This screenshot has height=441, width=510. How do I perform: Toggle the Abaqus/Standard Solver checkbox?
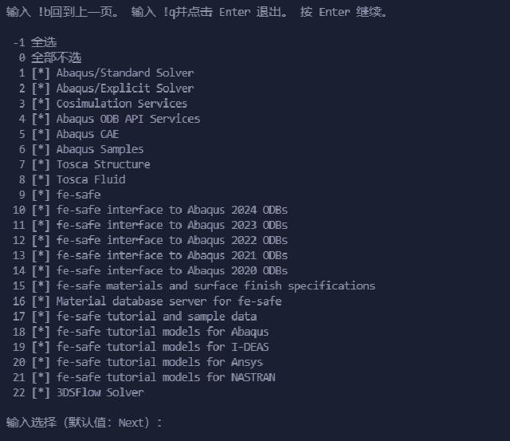tap(41, 73)
